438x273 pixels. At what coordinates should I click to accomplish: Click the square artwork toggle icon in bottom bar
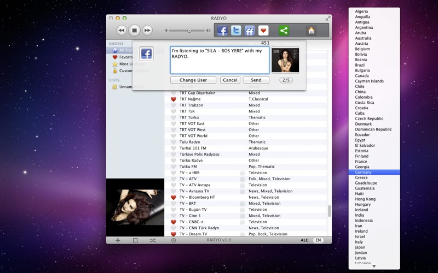tap(135, 240)
